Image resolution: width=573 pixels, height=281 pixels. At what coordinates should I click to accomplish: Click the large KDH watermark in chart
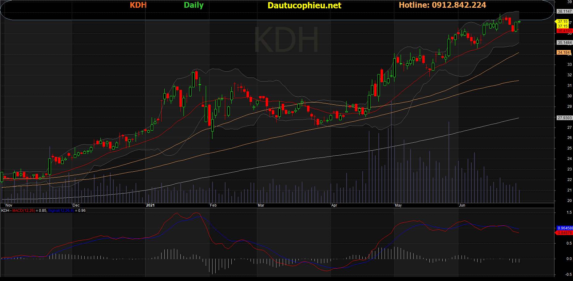point(286,40)
